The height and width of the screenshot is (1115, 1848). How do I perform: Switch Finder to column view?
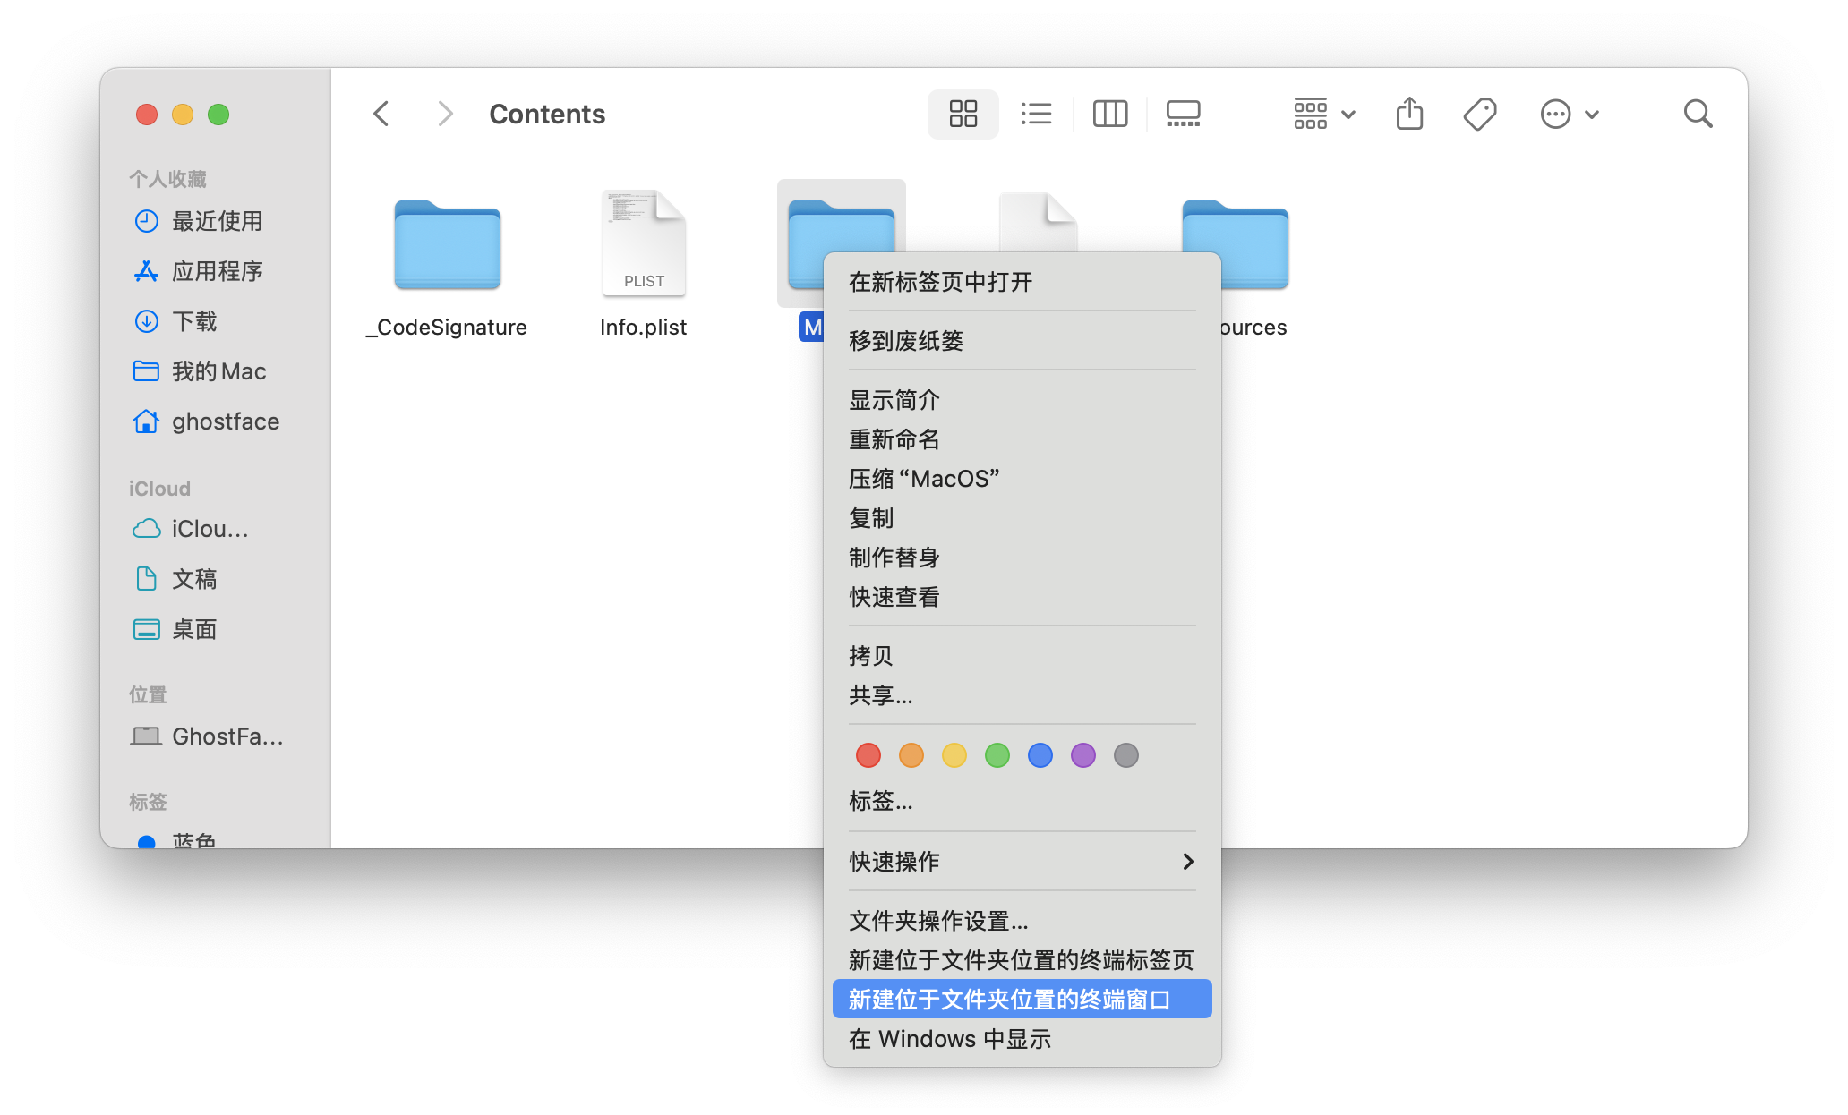coord(1109,114)
